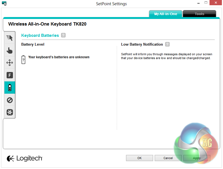
Task: Click the Keyboard Batteries heading
Action: (40, 35)
